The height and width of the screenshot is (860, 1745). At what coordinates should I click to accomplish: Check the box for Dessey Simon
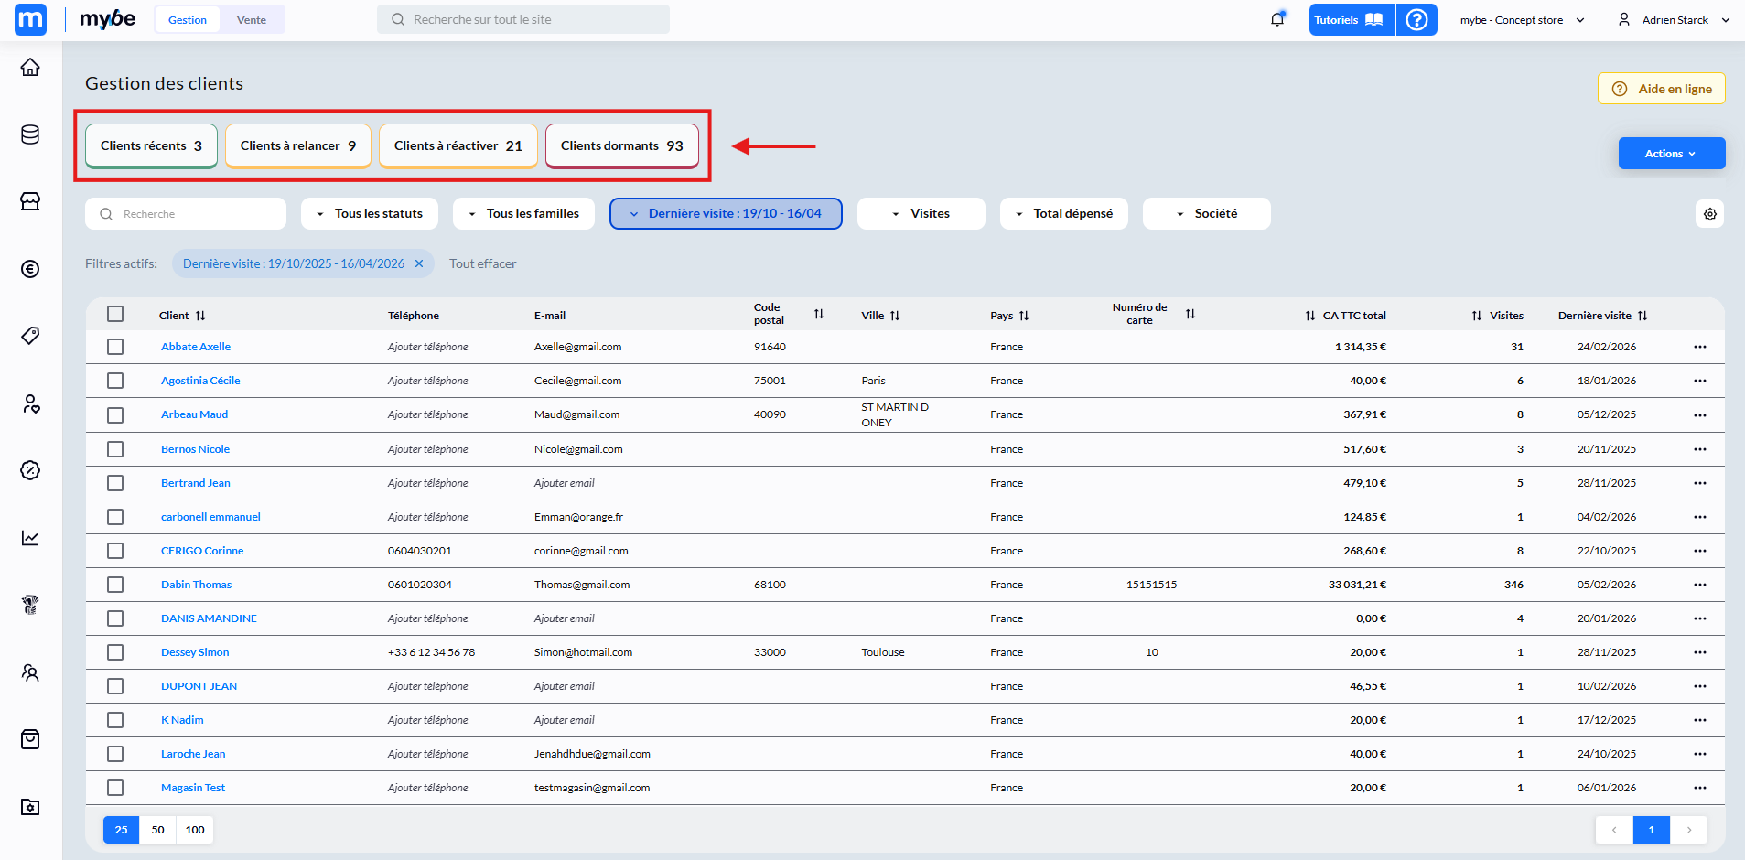tap(115, 652)
